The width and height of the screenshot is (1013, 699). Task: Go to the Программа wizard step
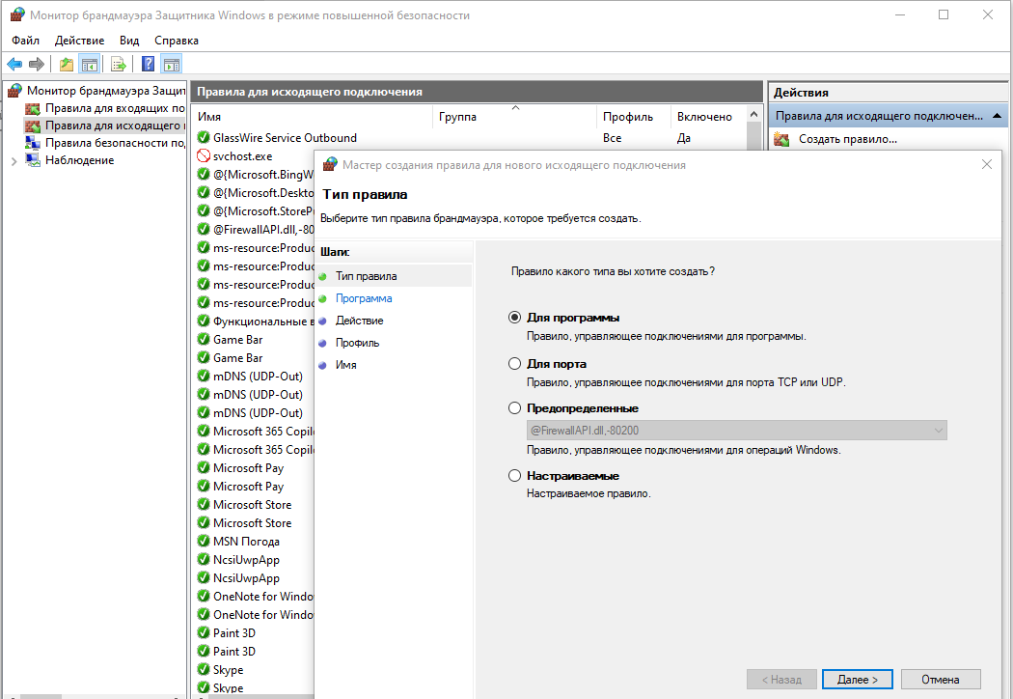(x=364, y=298)
